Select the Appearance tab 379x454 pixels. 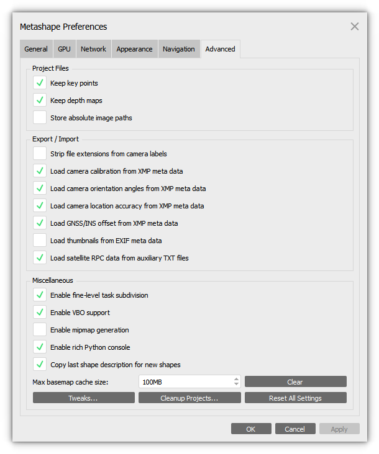coord(134,49)
